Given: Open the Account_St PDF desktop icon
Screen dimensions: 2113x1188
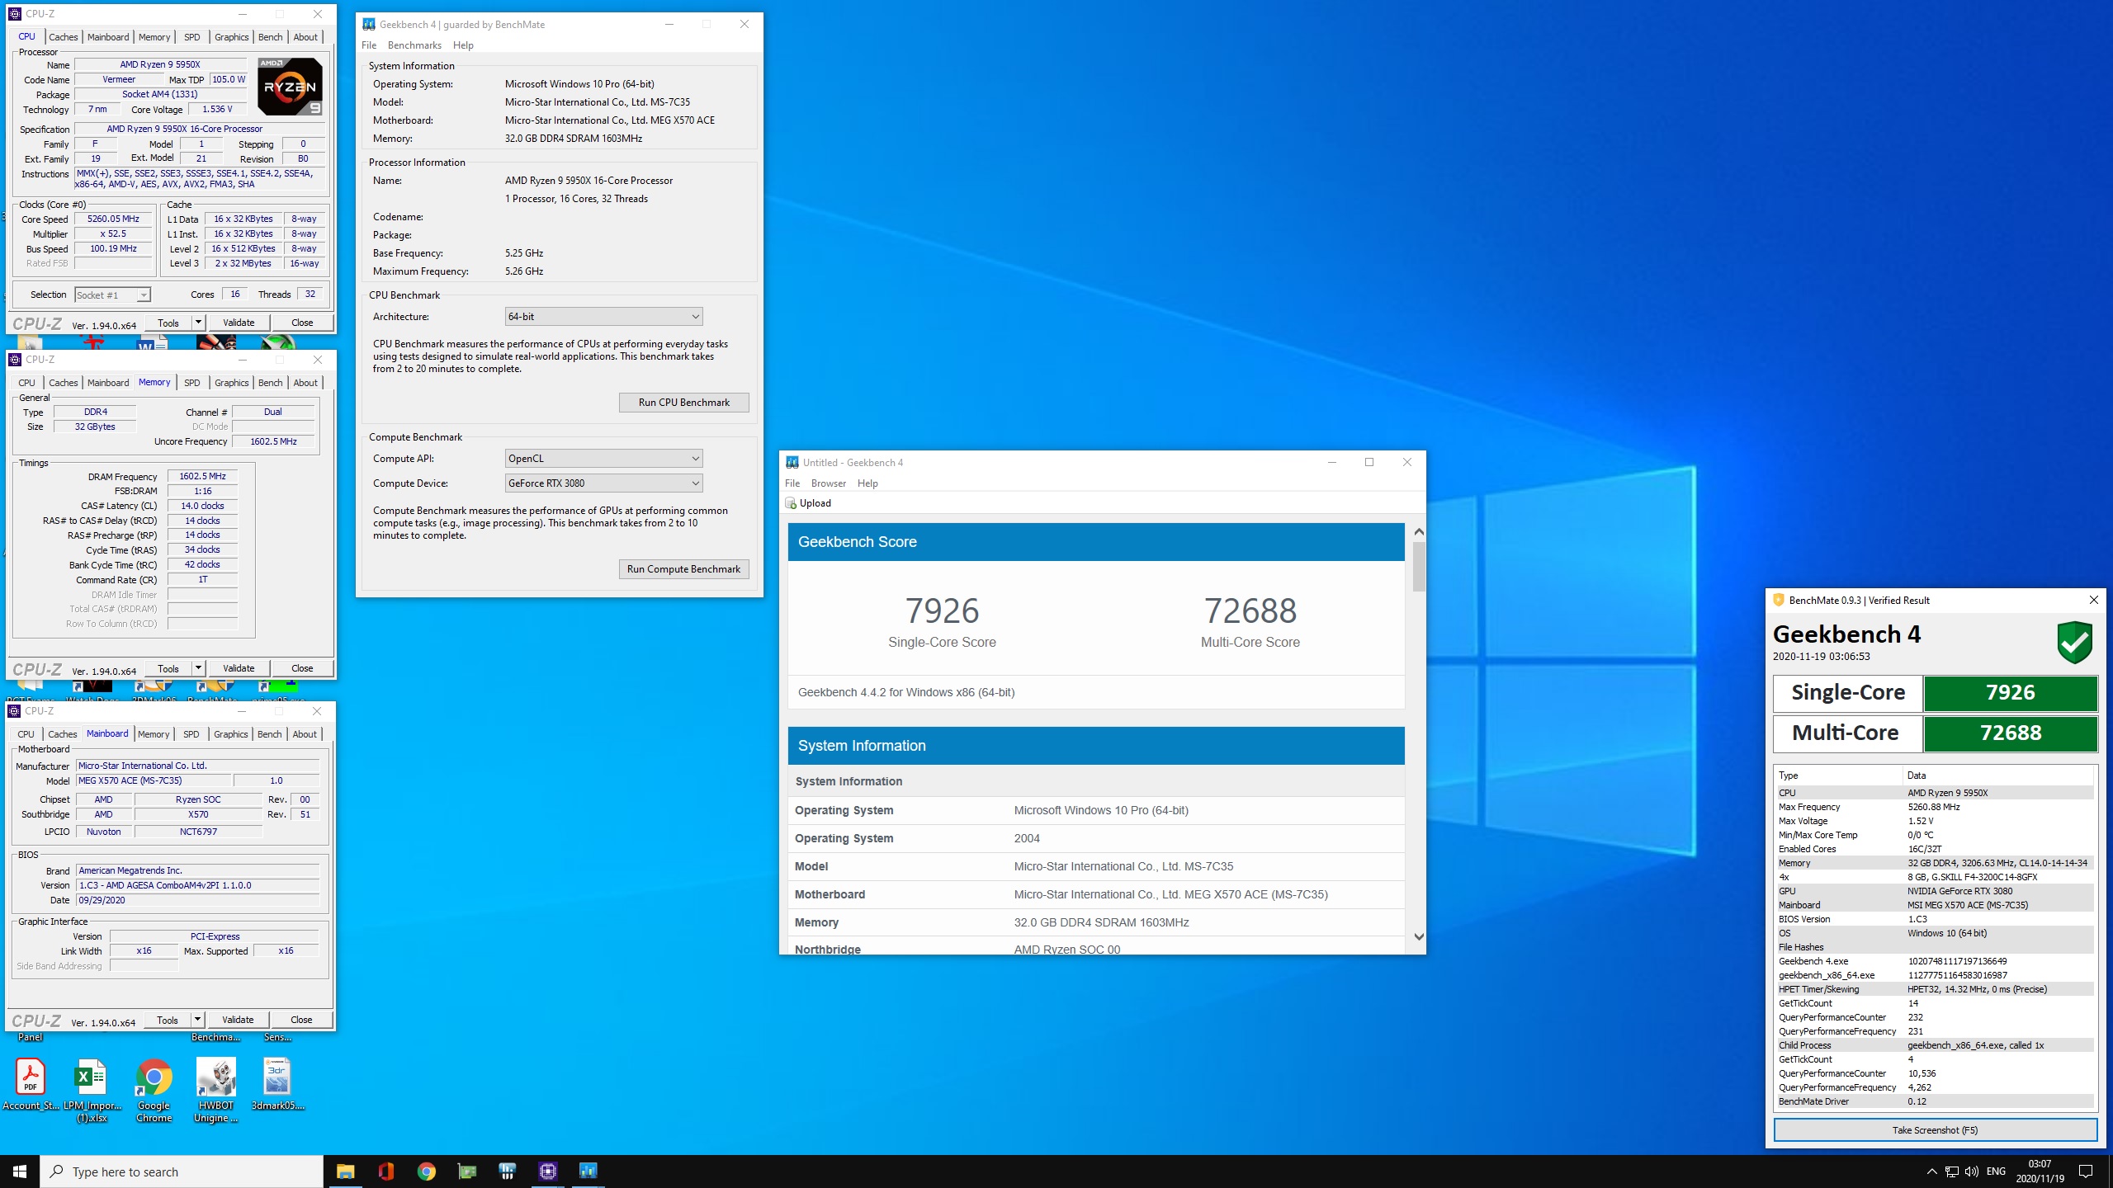Looking at the screenshot, I should point(31,1084).
